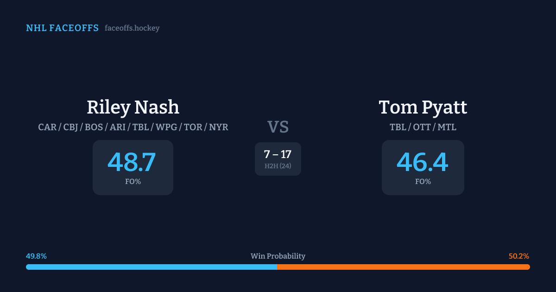Click the Win Probability label
This screenshot has width=556, height=292.
[278, 256]
